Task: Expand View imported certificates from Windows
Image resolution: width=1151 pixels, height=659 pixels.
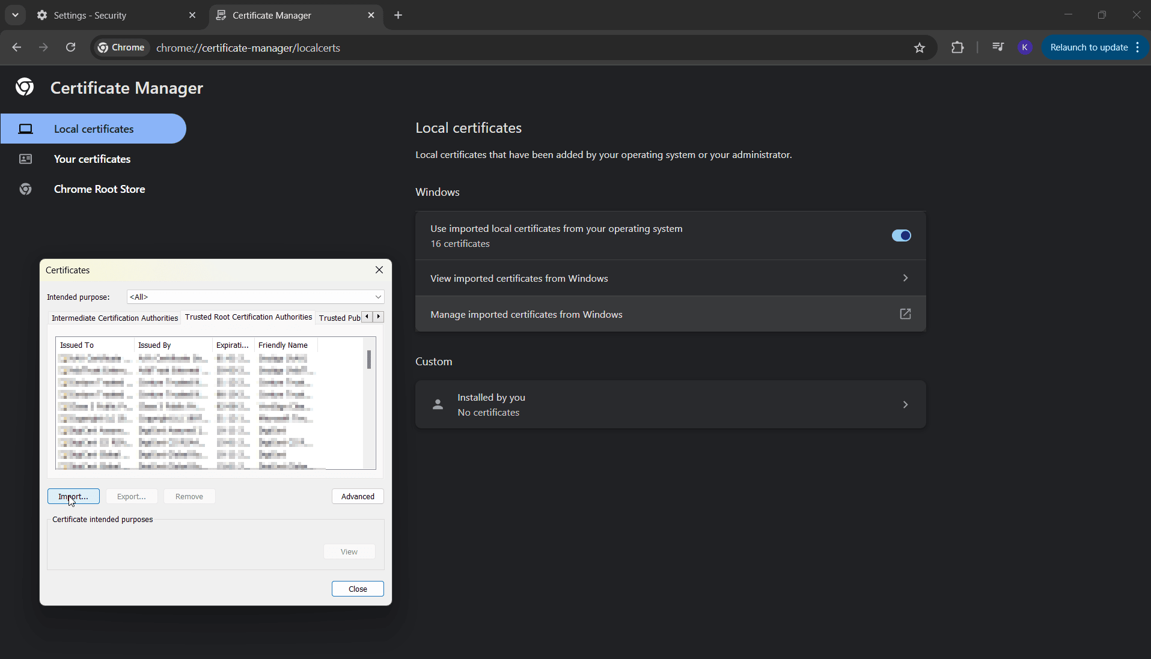Action: pos(670,278)
